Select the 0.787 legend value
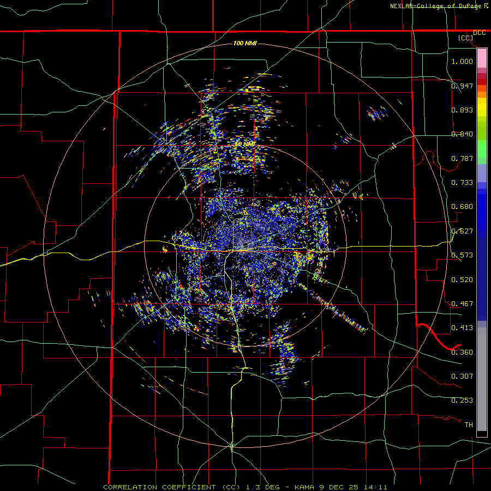The image size is (491, 491). 462,158
